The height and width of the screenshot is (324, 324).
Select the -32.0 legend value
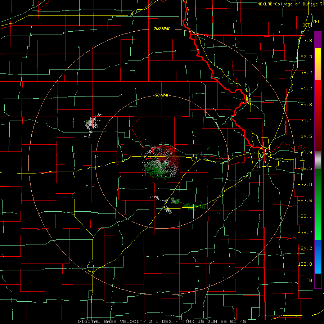tap(305, 185)
